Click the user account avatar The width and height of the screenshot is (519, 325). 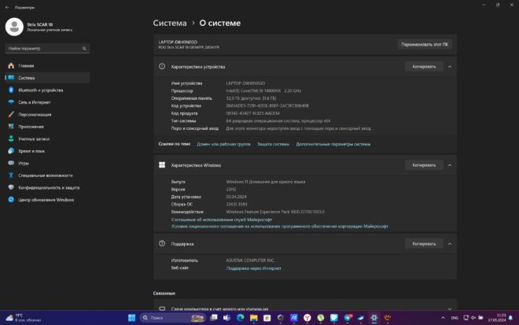pyautogui.click(x=14, y=27)
